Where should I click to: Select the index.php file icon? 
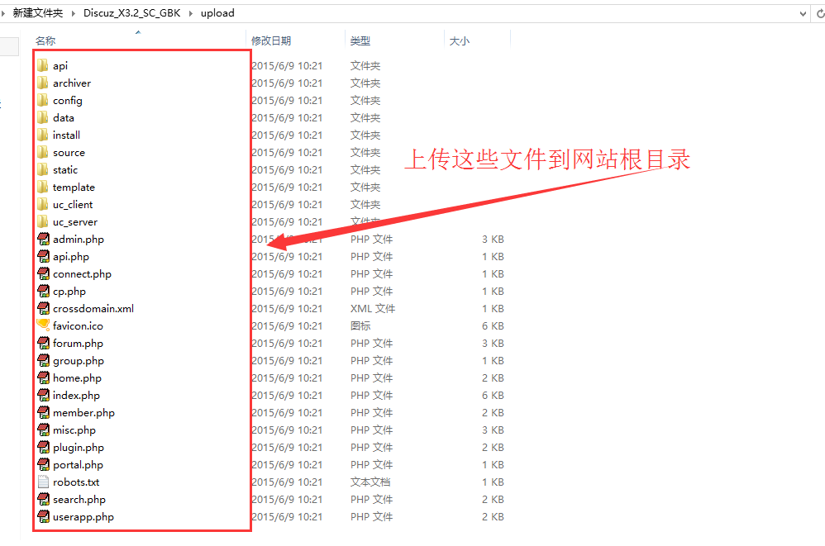point(44,395)
